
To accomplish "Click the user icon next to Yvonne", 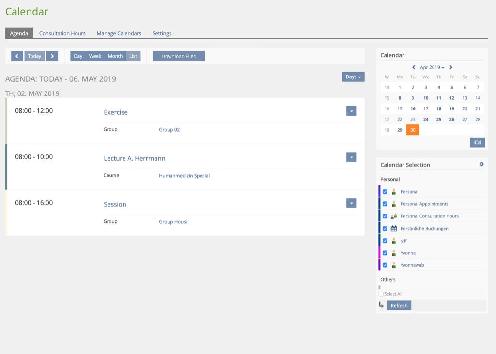I will 394,253.
